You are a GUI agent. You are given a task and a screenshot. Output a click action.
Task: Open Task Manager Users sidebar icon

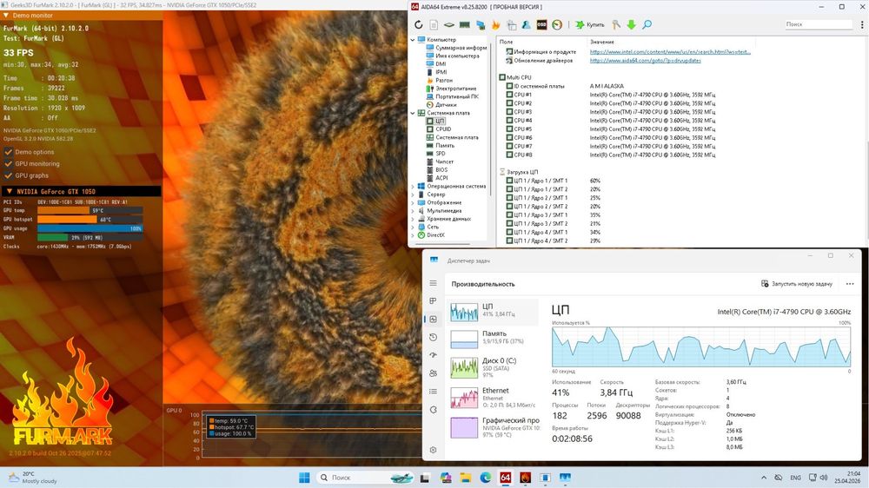[x=434, y=373]
